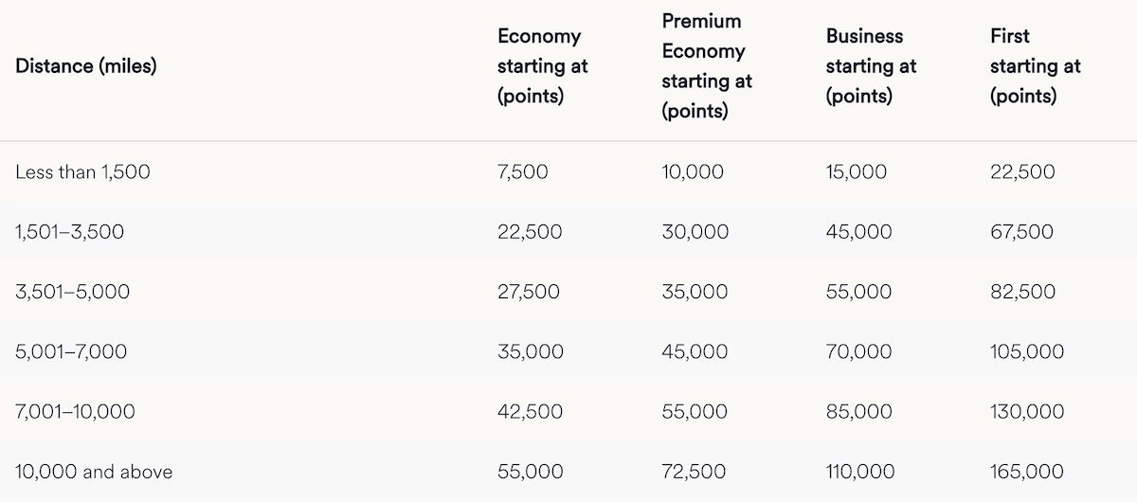Click the 42,500 economy points cell
The image size is (1137, 502).
530,412
